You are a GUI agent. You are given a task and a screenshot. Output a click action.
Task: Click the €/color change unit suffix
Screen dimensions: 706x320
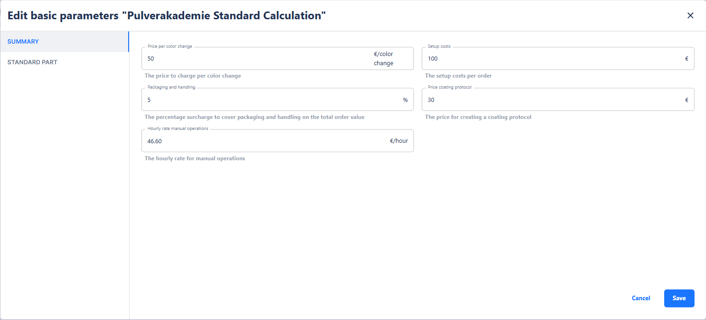click(384, 59)
